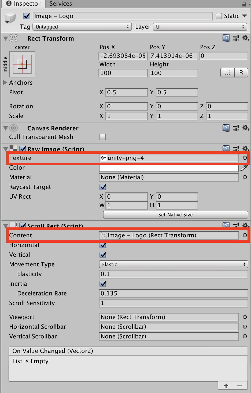Open Canvas Renderer preset selector icon

point(236,128)
